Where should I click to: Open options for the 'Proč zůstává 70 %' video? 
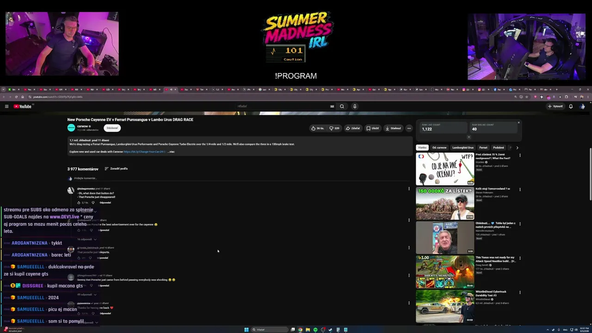[520, 155]
